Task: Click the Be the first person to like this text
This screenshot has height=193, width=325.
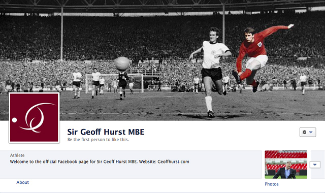Action: [x=98, y=140]
